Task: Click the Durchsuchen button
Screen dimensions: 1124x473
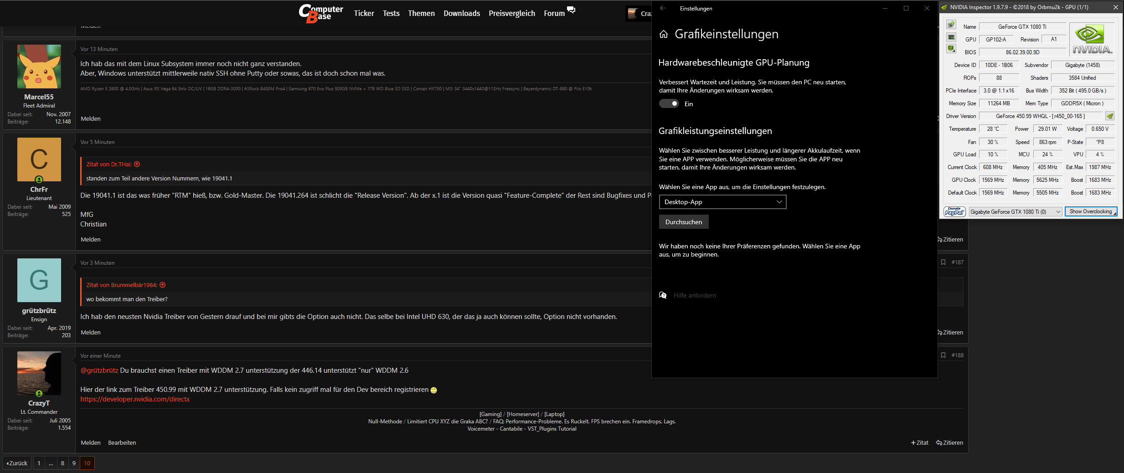Action: (684, 222)
